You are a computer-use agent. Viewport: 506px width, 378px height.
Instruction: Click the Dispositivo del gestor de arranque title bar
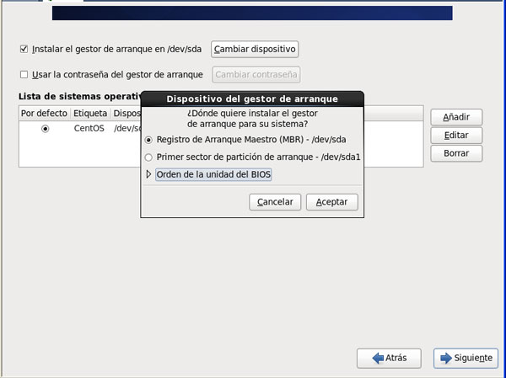click(x=252, y=98)
